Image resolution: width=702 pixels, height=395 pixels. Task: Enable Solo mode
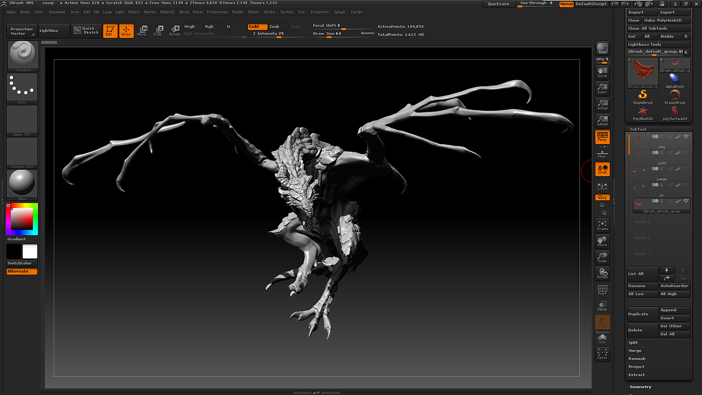[602, 338]
